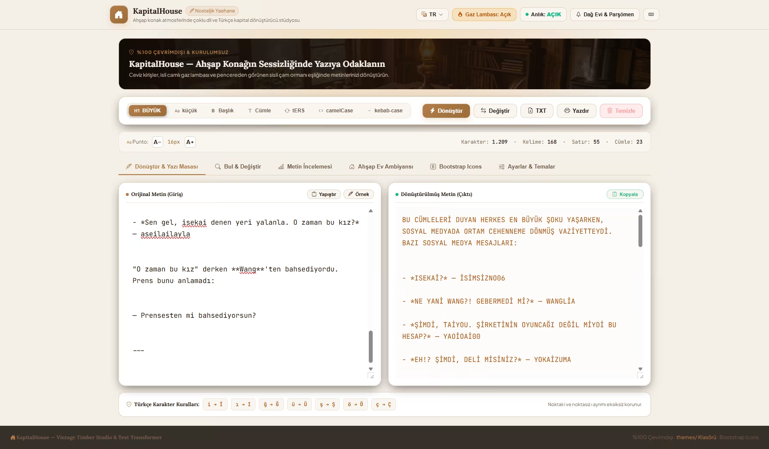The height and width of the screenshot is (449, 769).
Task: Paste clipboard using Yapıştır button
Action: click(324, 194)
